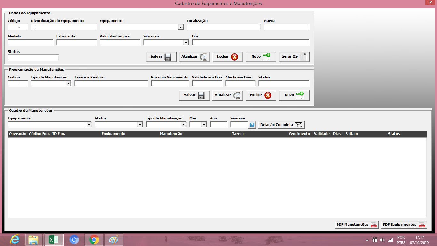Click Novo in Programação de Manutenções
Image resolution: width=437 pixels, height=246 pixels.
pos(294,95)
